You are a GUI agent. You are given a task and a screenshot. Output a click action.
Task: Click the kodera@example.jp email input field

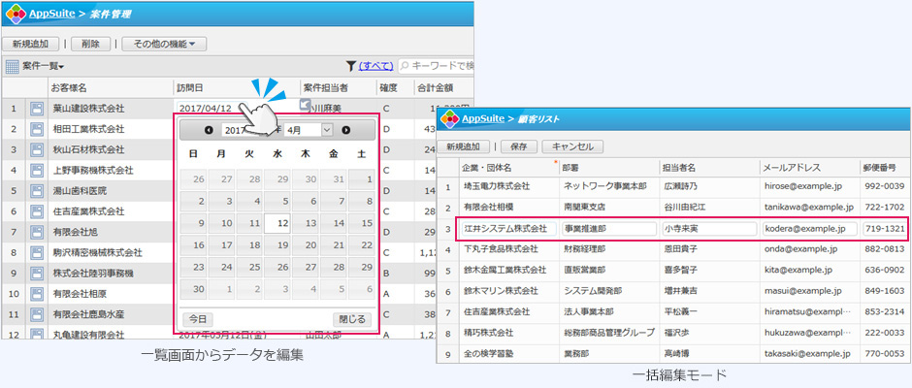click(808, 229)
